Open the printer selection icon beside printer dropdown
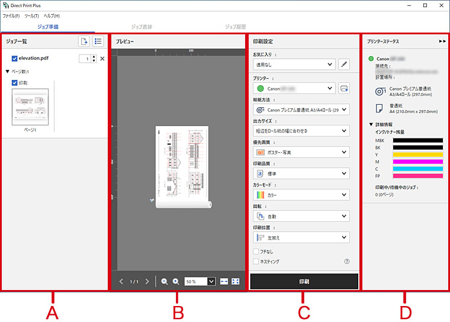The image size is (450, 322). tap(344, 88)
